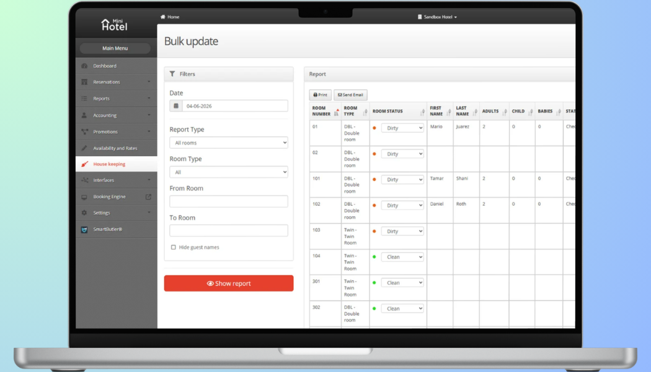
Task: Sort by Babies column arrows
Action: (x=559, y=111)
